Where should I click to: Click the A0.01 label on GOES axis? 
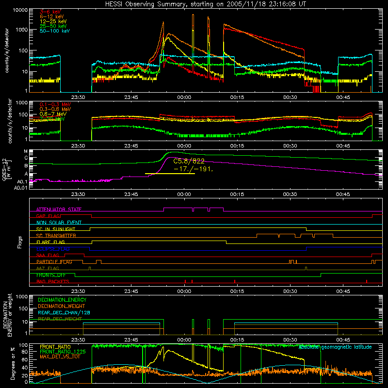click(x=21, y=188)
